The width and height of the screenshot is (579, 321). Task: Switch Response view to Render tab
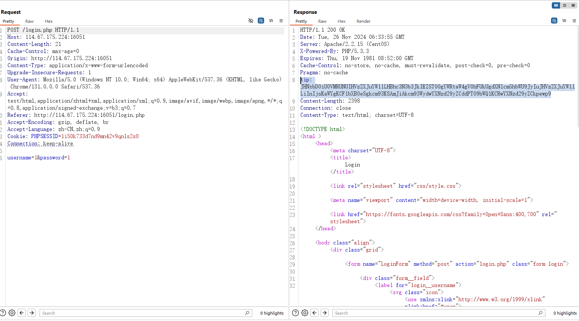click(x=363, y=21)
